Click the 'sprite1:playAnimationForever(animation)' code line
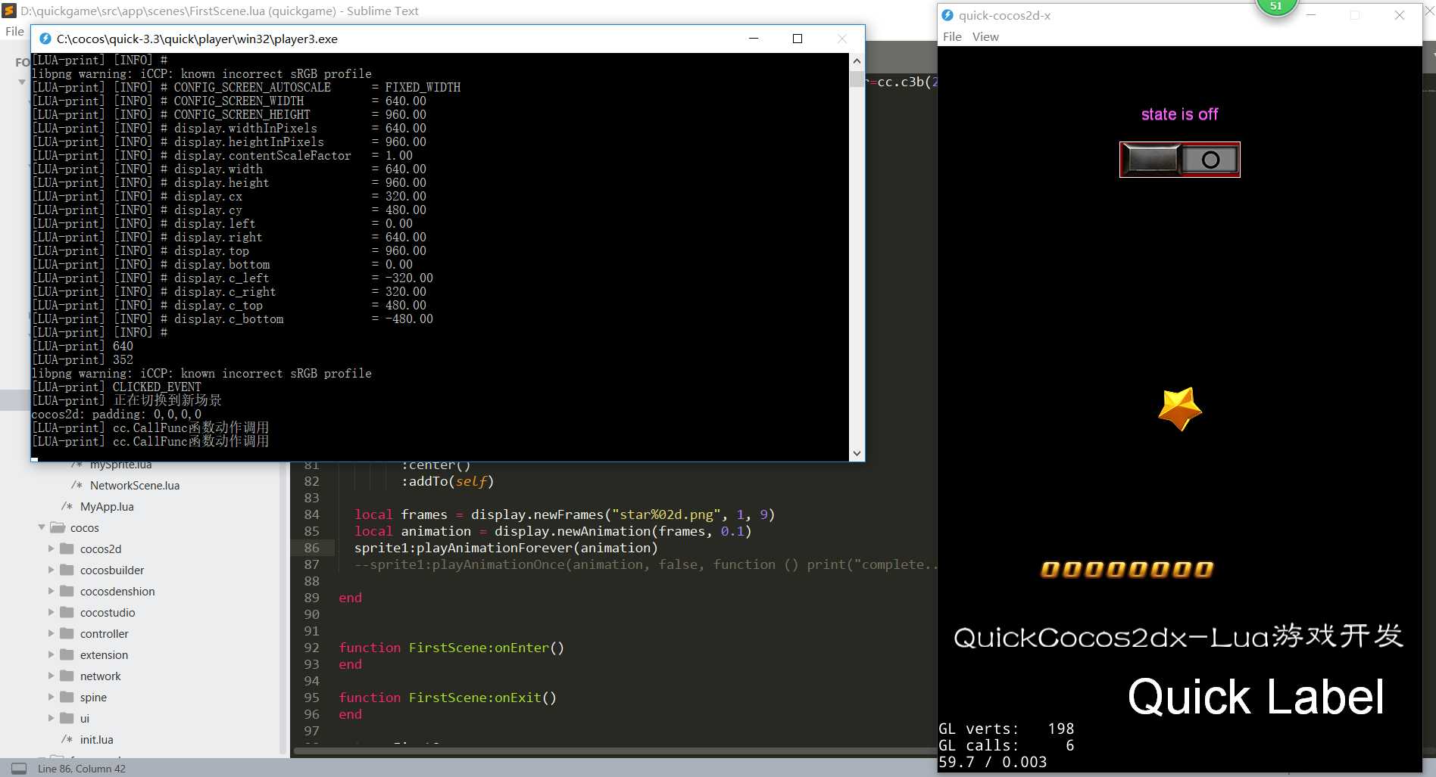The width and height of the screenshot is (1436, 777). (506, 548)
